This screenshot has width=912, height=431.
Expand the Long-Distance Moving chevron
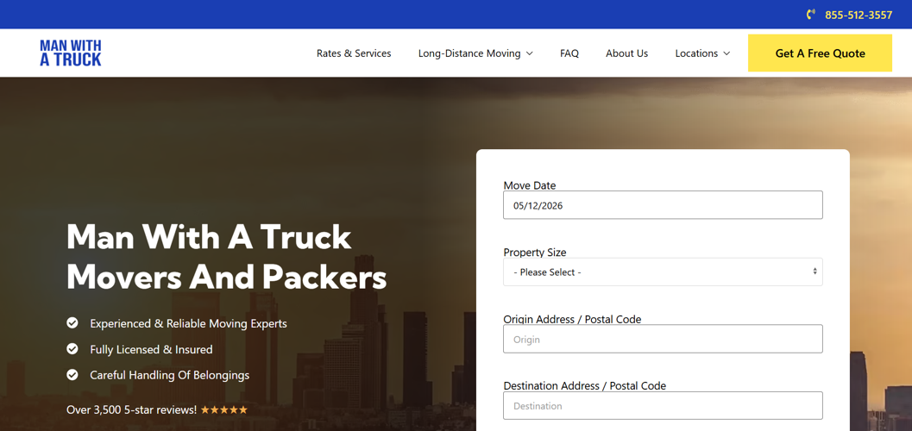point(529,53)
